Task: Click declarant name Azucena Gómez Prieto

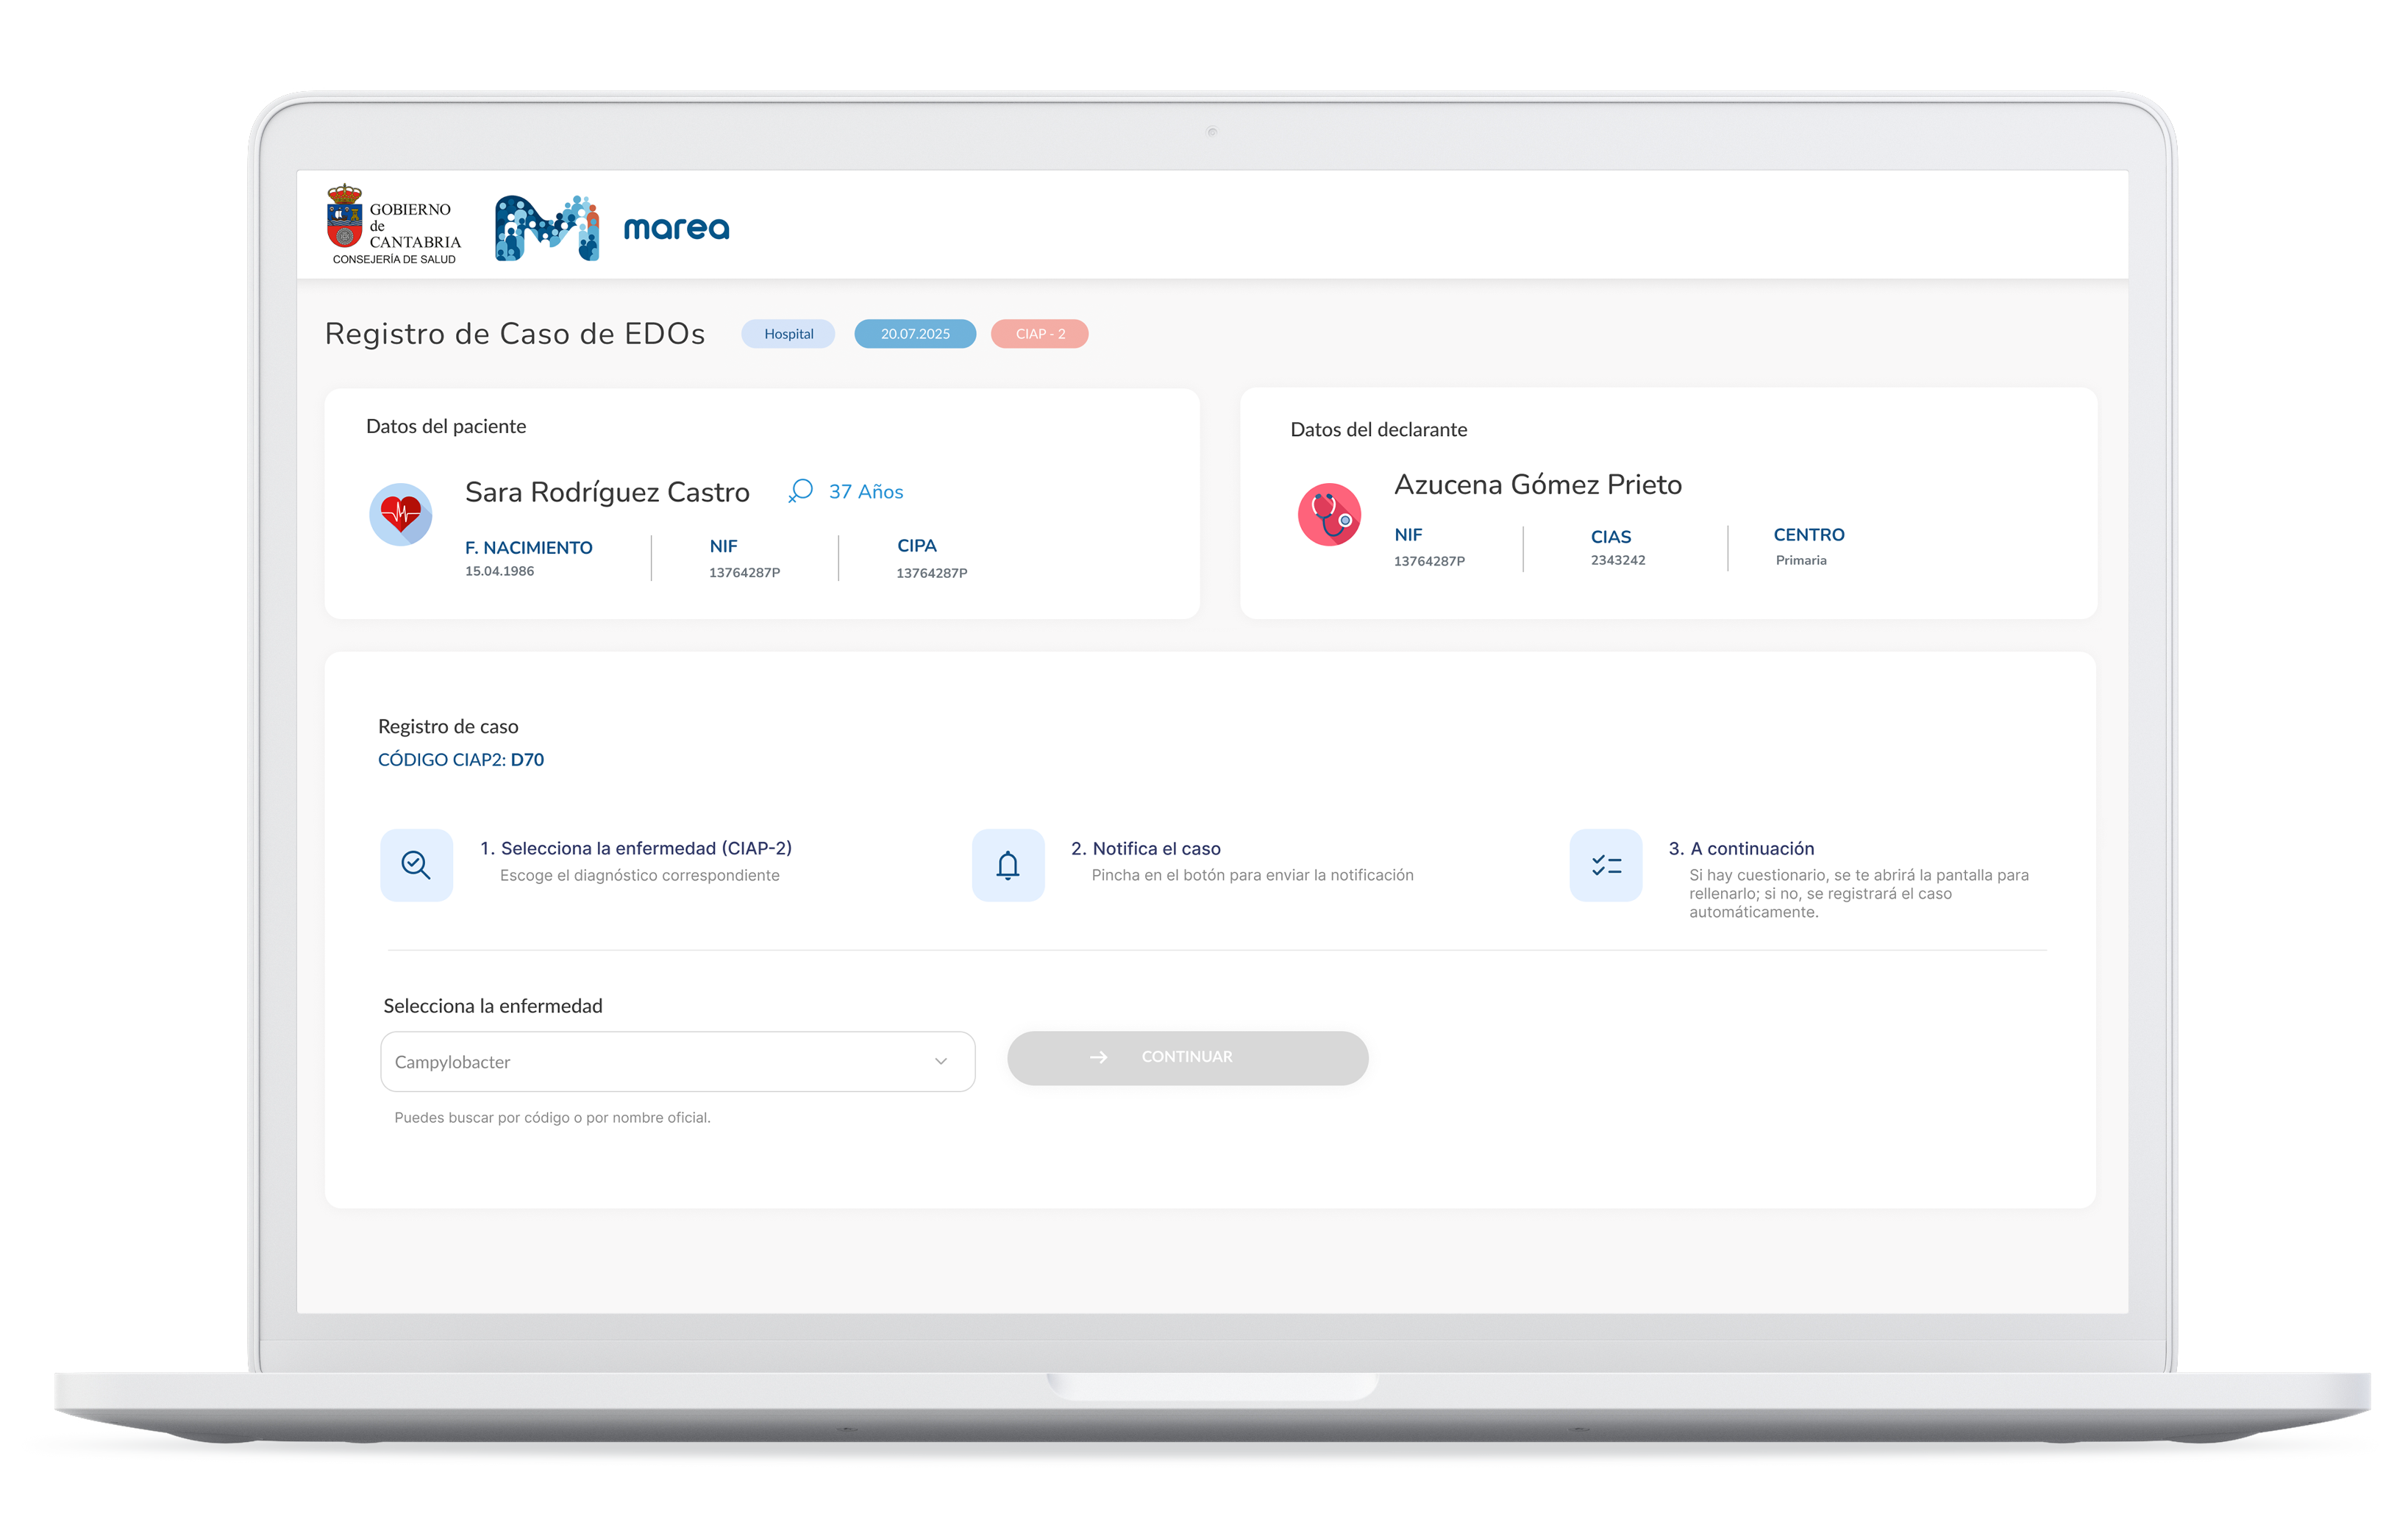Action: click(1538, 484)
